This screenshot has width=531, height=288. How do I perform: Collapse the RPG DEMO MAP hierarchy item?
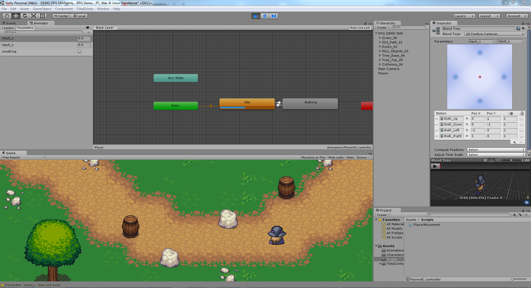(376, 33)
